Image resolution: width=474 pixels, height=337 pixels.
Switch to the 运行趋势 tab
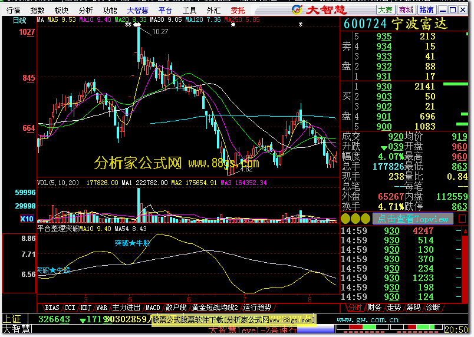pos(257,308)
